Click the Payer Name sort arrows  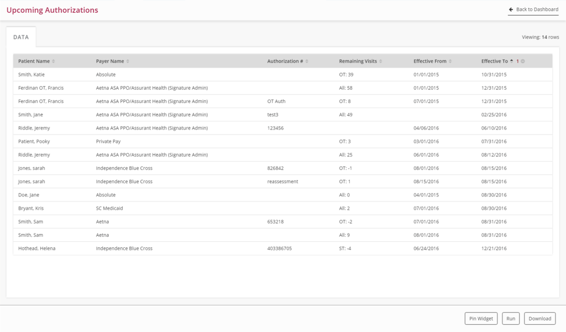point(128,61)
